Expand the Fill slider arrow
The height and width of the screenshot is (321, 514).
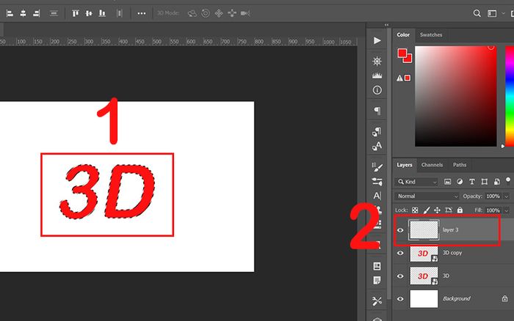point(507,210)
